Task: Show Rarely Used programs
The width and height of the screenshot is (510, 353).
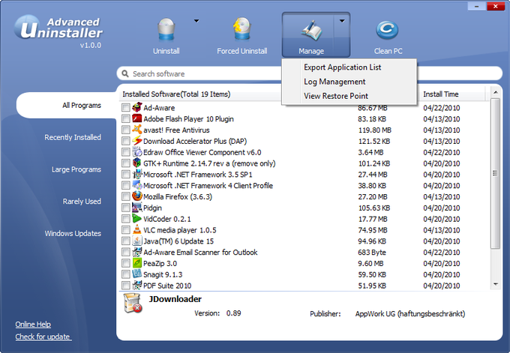Action: (x=82, y=201)
